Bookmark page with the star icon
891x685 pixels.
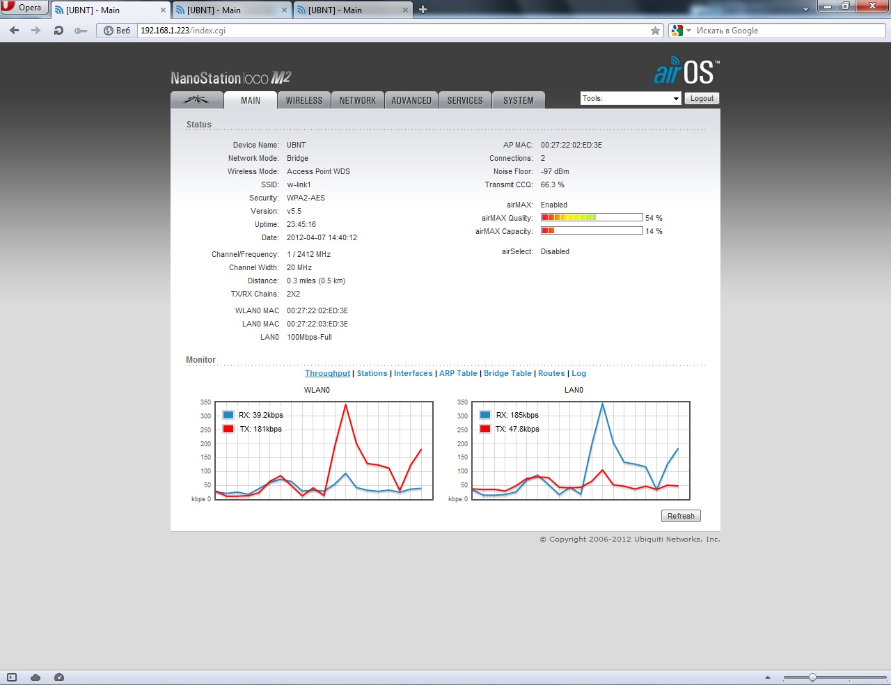[x=655, y=31]
